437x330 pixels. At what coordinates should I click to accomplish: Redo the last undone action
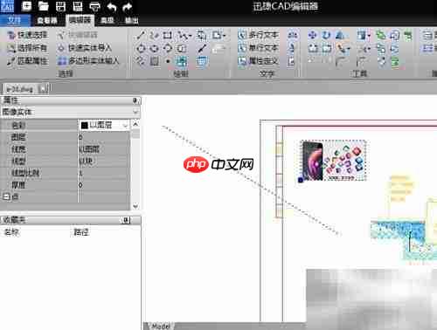[127, 7]
